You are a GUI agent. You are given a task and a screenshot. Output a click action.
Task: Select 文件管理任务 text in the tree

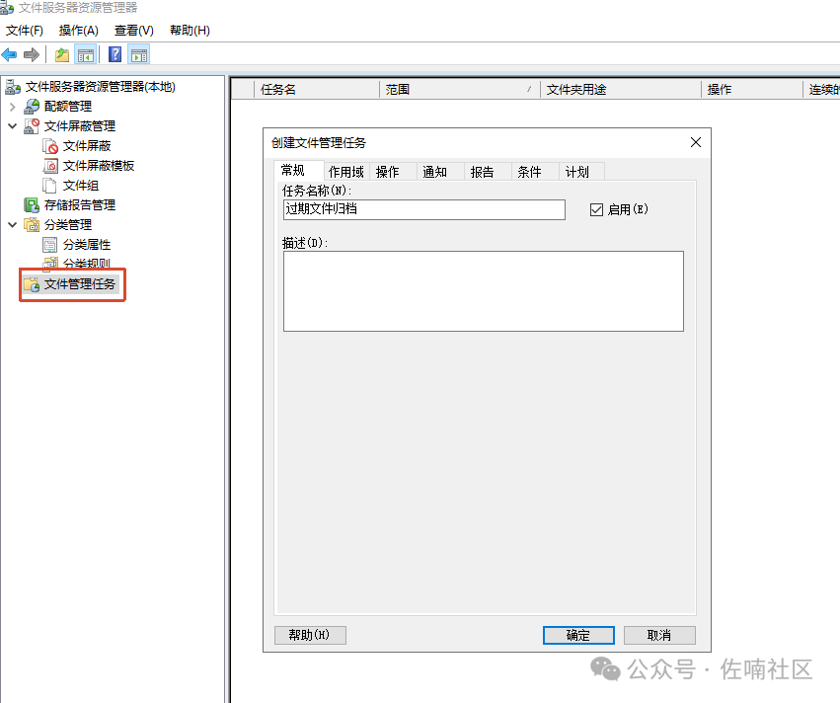pos(80,284)
